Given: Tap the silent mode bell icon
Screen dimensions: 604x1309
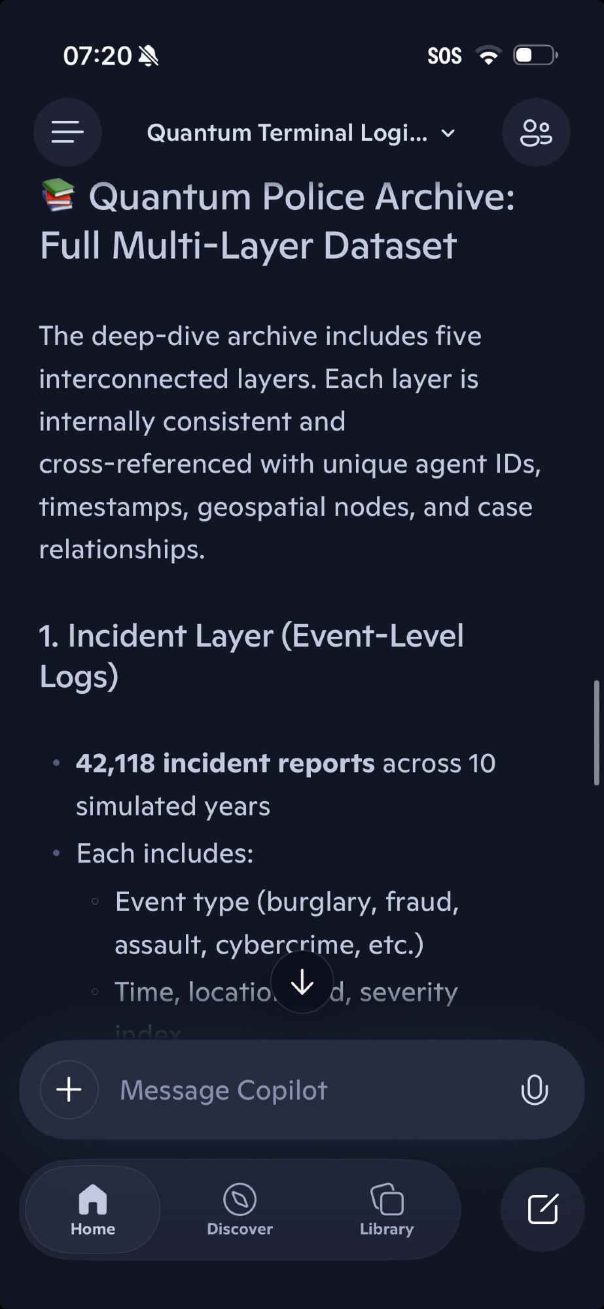Looking at the screenshot, I should pos(149,56).
